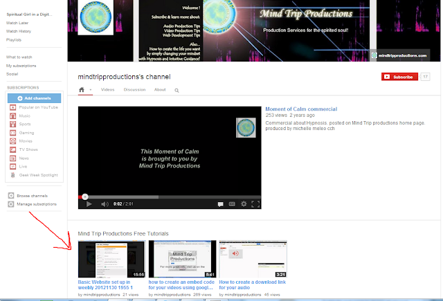Go to My subscriptions
This screenshot has width=443, height=301.
[21, 66]
